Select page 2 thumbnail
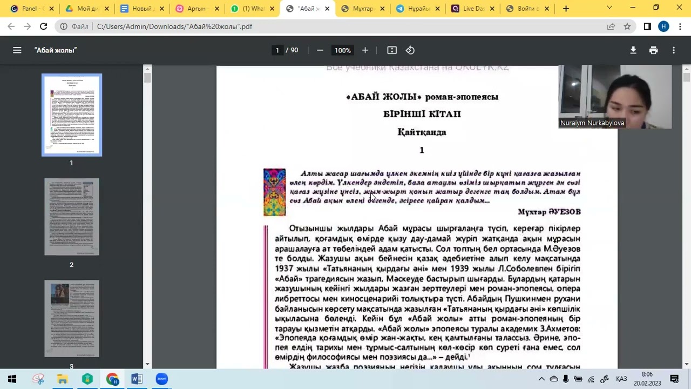Screen dimensions: 691x389 72,217
